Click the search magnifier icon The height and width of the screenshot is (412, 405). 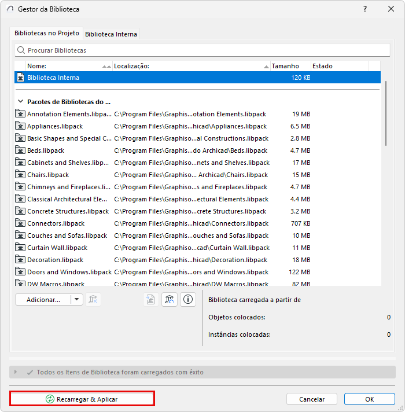click(x=21, y=50)
